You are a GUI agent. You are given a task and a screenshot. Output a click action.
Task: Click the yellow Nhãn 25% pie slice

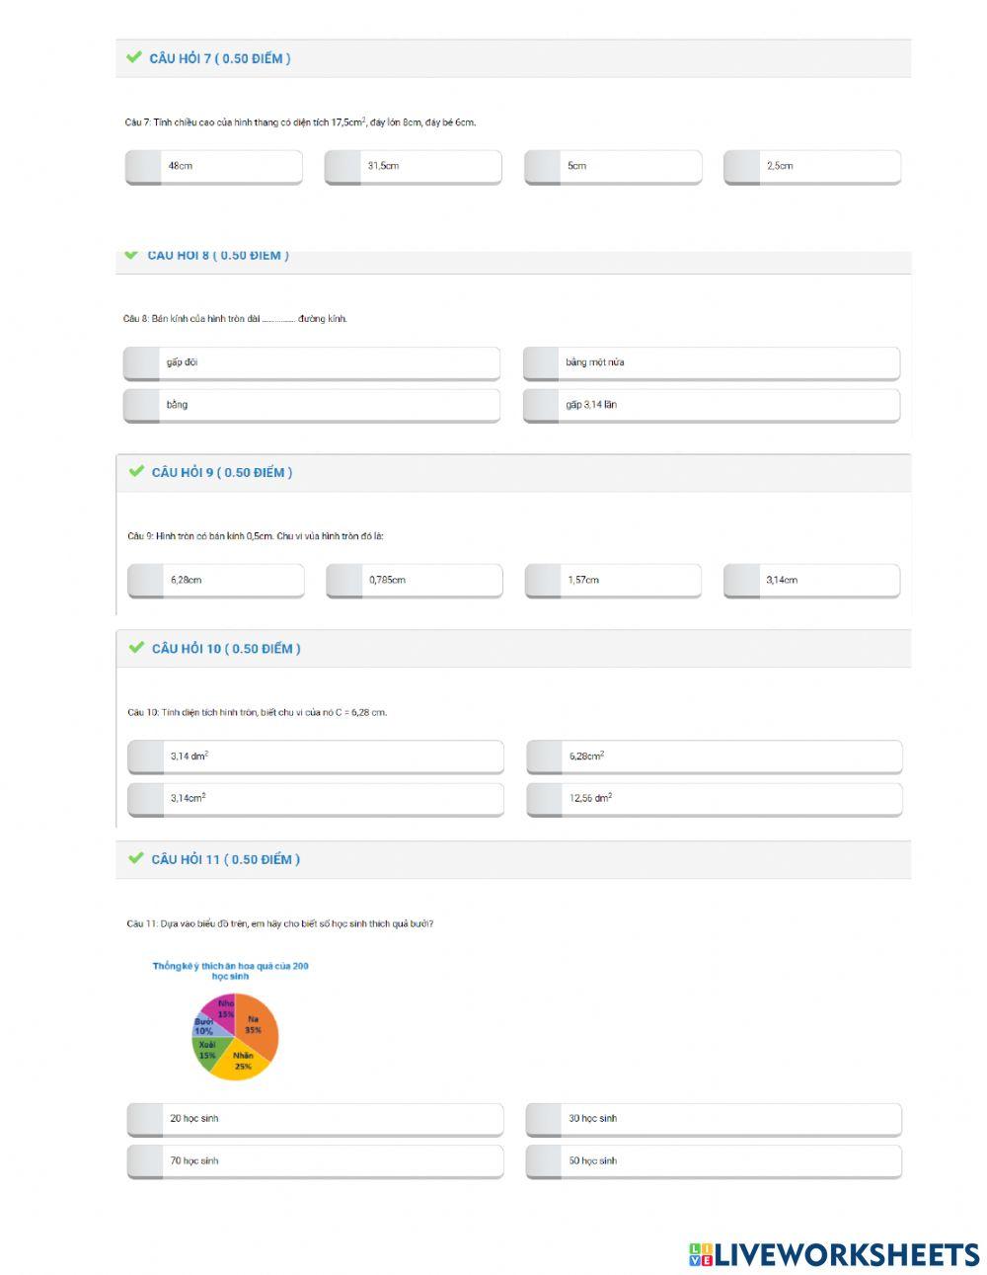pyautogui.click(x=242, y=1063)
